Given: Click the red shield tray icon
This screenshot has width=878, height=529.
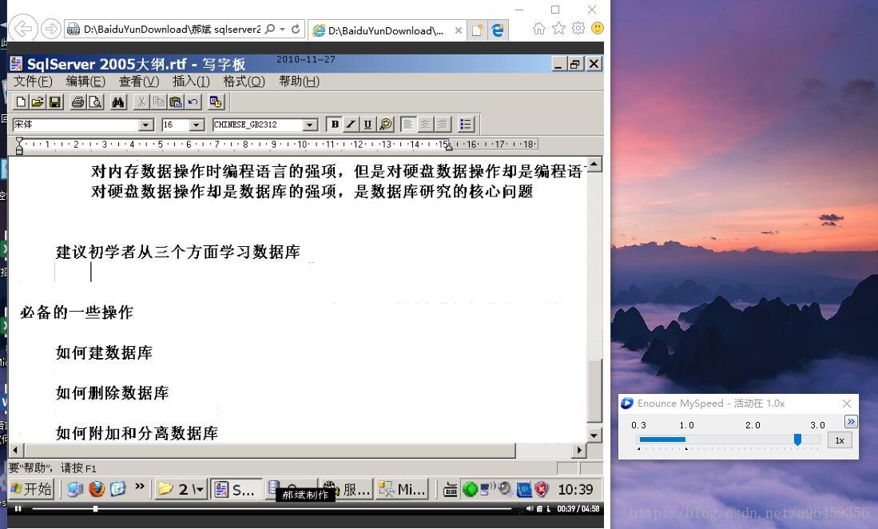Looking at the screenshot, I should coord(542,490).
